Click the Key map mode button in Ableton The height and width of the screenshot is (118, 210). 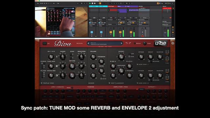[x=162, y=3]
